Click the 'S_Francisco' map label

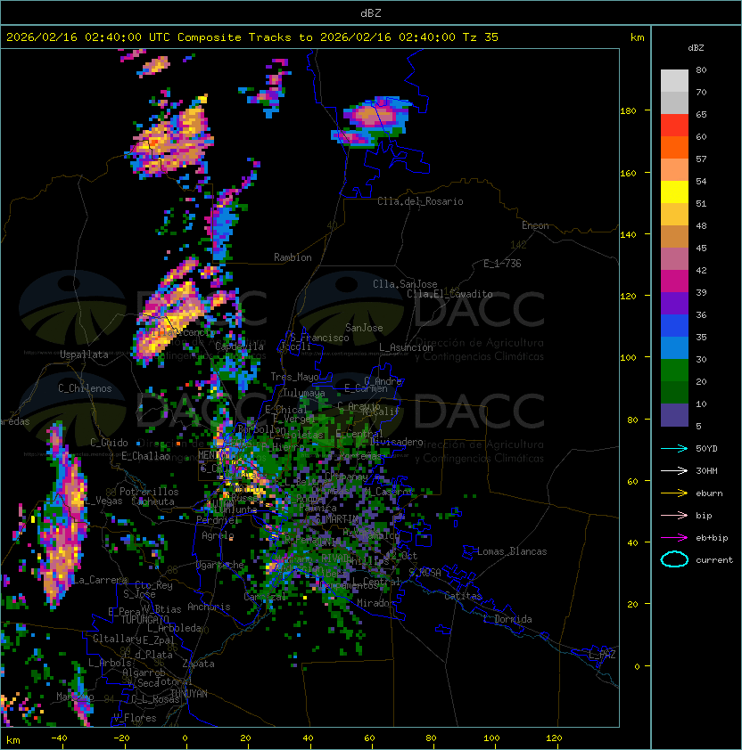click(319, 338)
